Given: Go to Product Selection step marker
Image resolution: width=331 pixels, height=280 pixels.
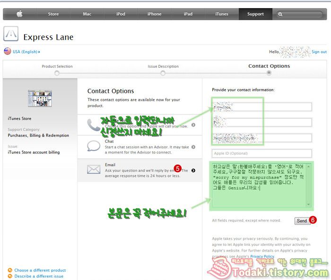Looking at the screenshot, I should [x=57, y=73].
